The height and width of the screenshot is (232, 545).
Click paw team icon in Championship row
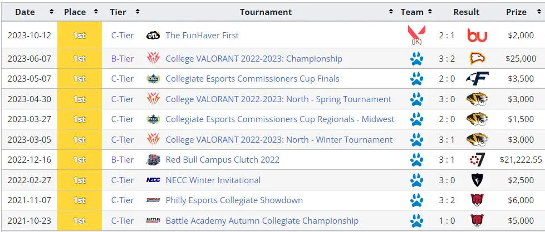(416, 59)
